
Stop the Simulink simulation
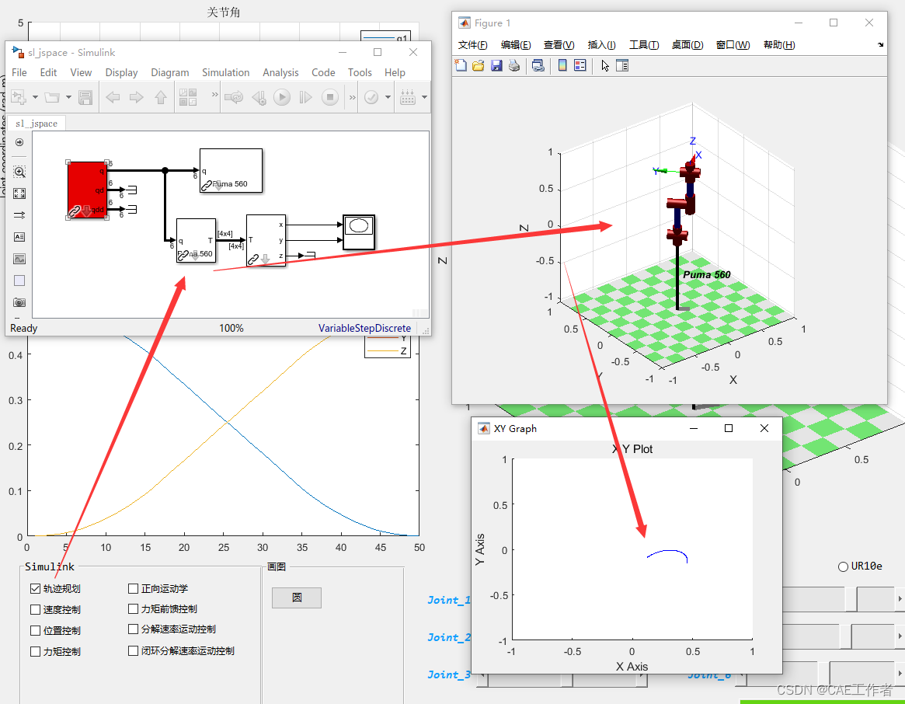point(329,97)
